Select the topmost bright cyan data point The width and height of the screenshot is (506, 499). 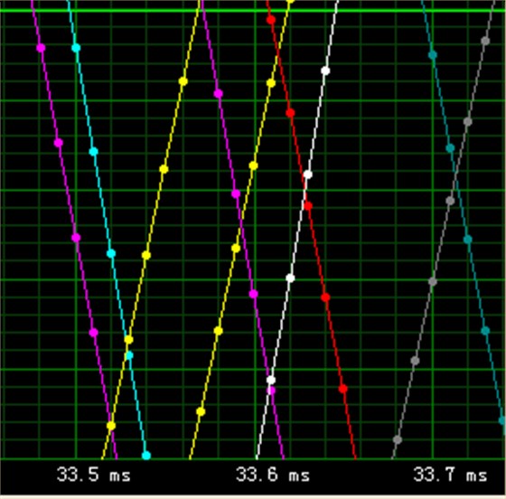[76, 48]
